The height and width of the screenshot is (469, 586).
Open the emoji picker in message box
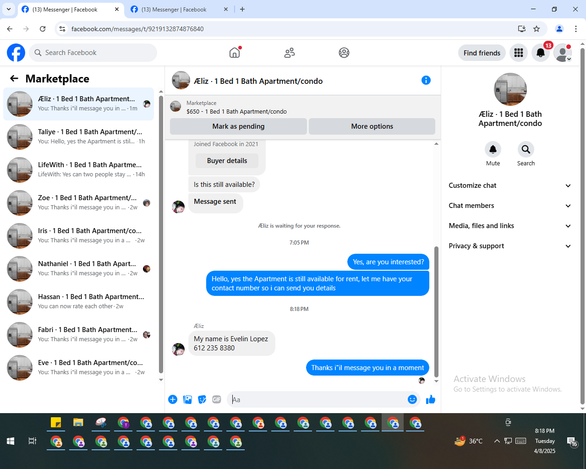(x=412, y=399)
